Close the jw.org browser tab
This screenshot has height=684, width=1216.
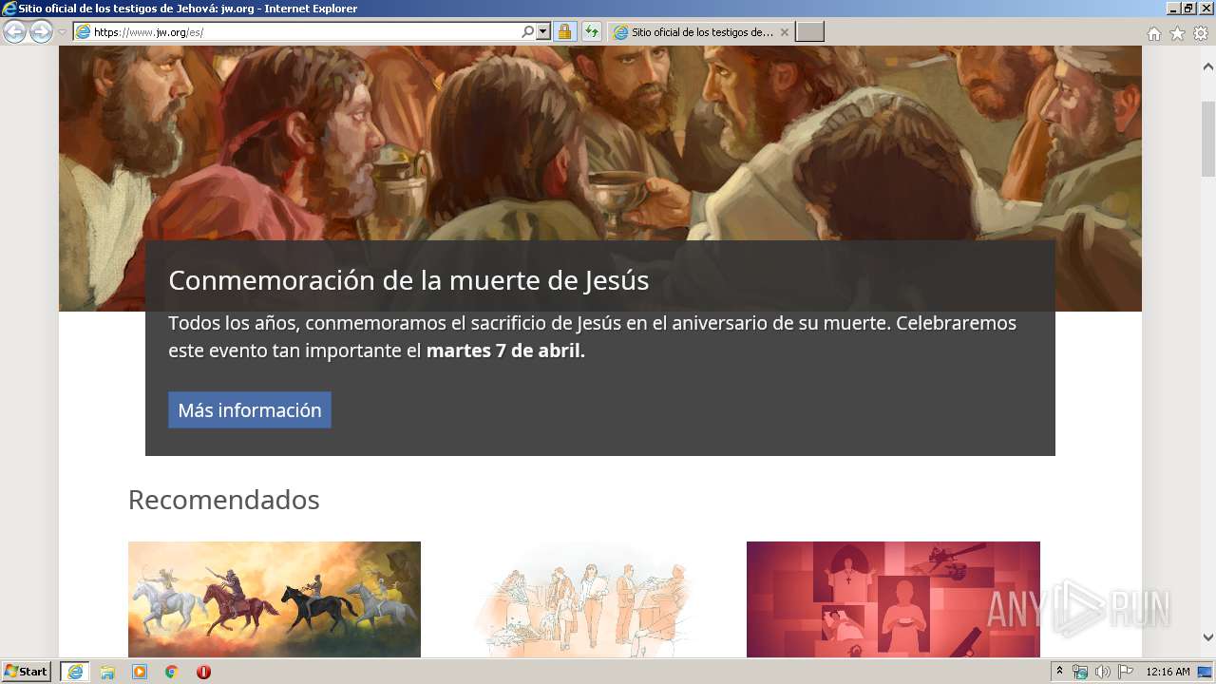pos(784,32)
